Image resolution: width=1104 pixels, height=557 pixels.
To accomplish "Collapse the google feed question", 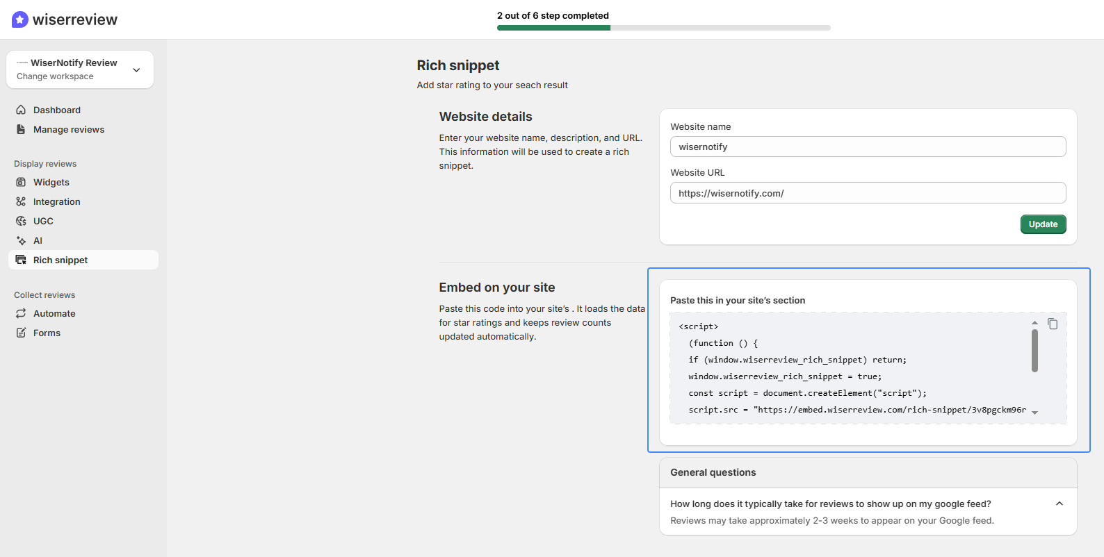I will point(1060,504).
